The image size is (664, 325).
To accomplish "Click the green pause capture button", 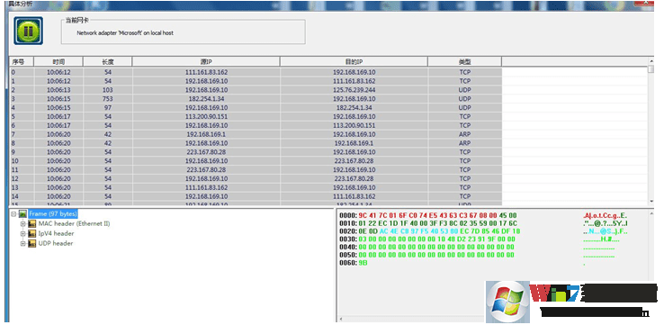I will (x=28, y=31).
